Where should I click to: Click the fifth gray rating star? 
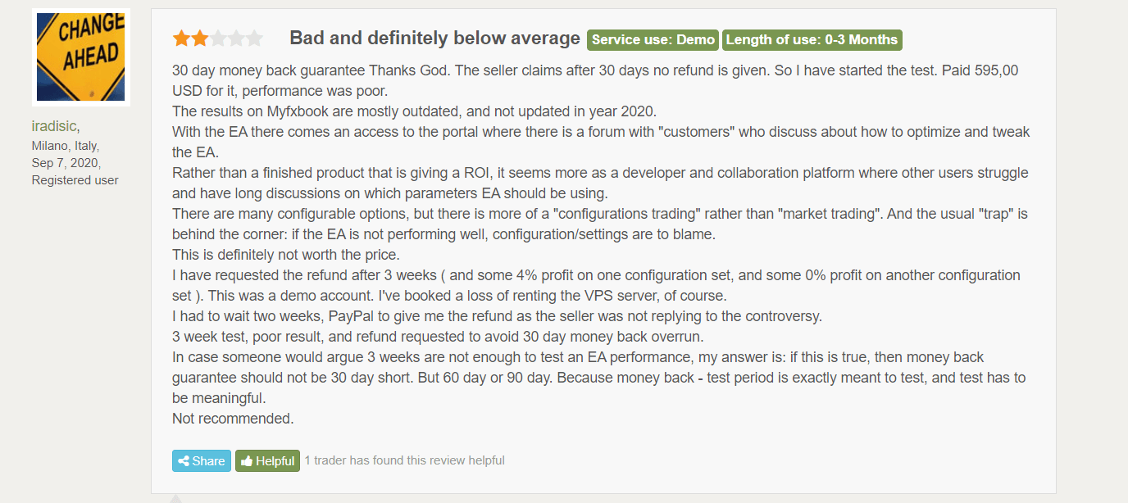(254, 38)
